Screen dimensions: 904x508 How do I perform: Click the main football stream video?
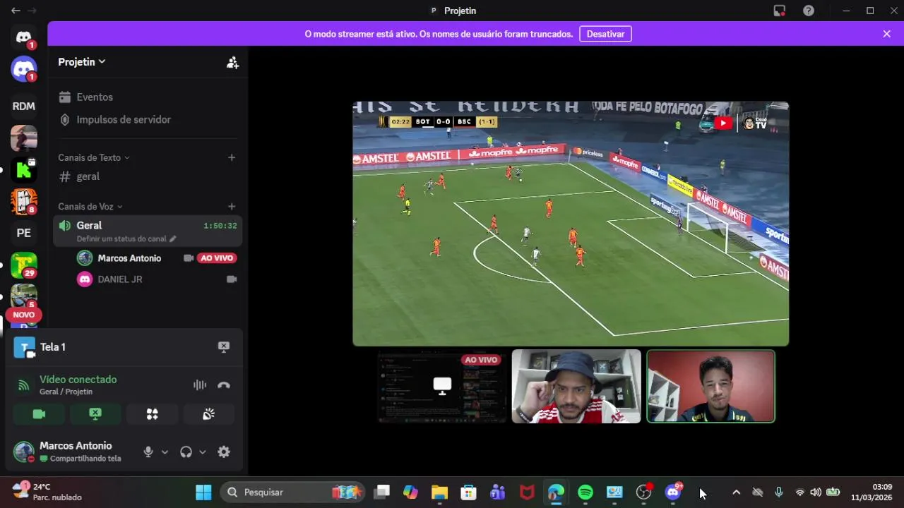coord(571,224)
